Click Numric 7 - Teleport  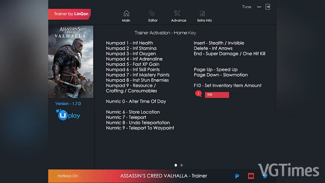click(126, 117)
